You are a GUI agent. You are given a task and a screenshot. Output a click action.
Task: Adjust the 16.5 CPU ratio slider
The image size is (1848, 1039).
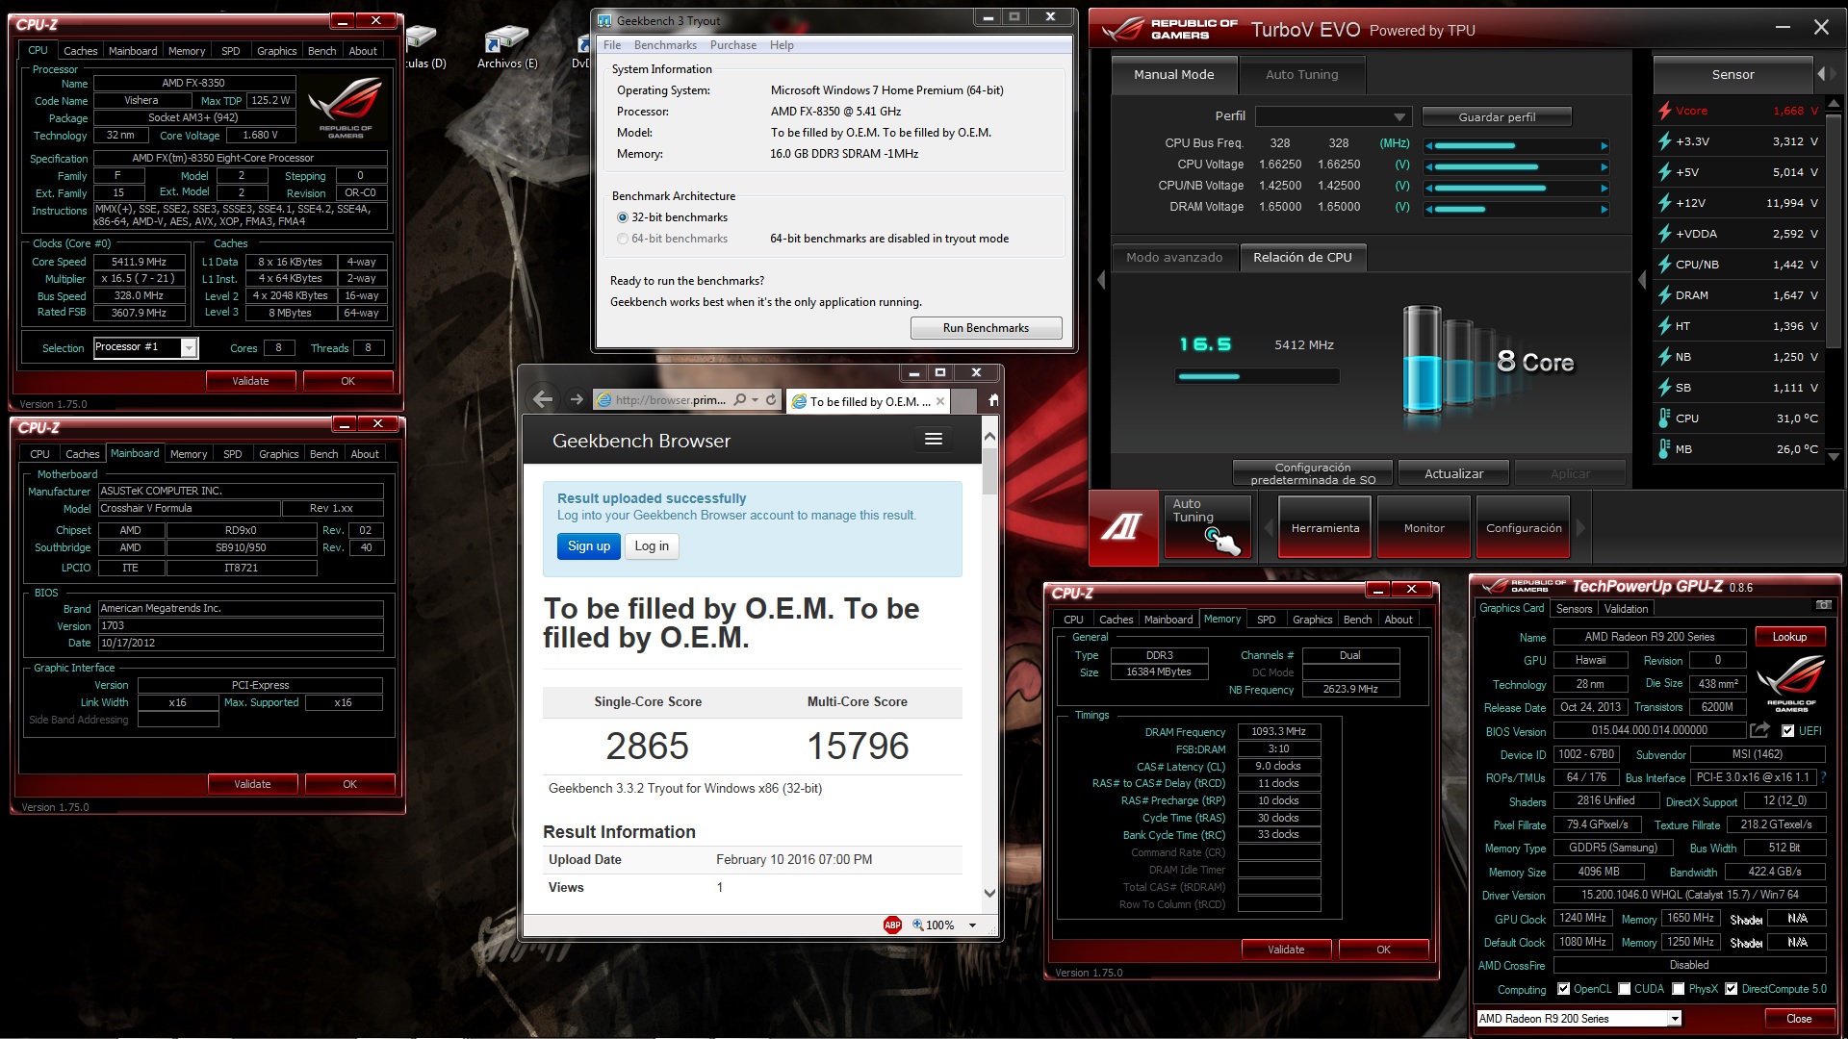click(1257, 376)
